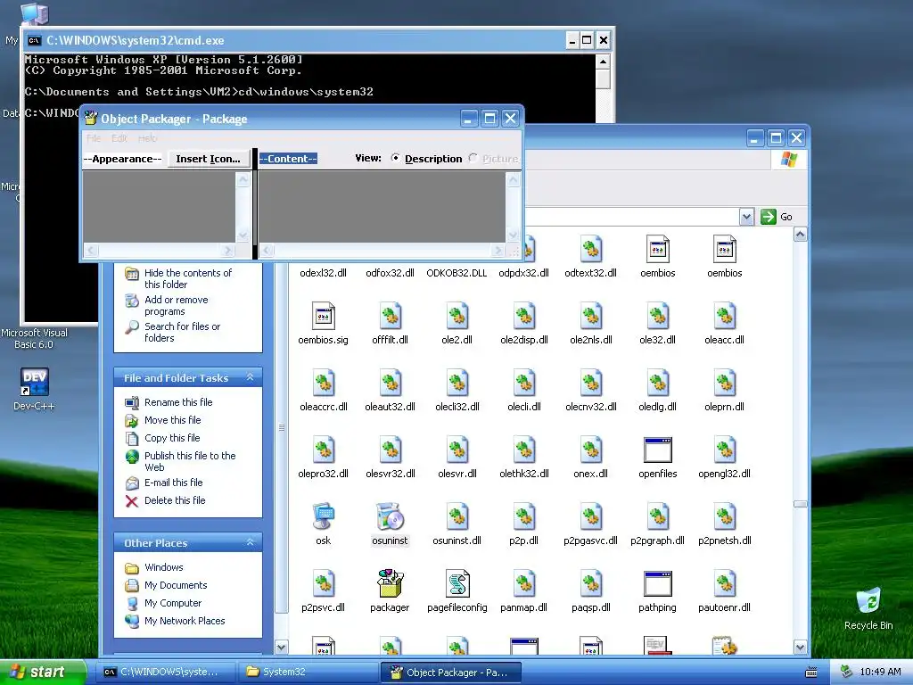The width and height of the screenshot is (913, 685).
Task: Click the E-mail this file envelope icon
Action: point(132,483)
